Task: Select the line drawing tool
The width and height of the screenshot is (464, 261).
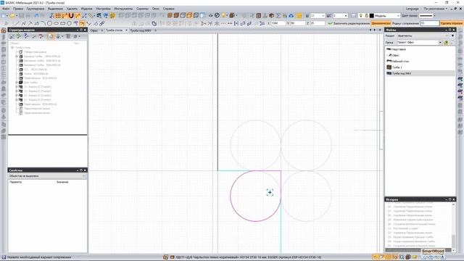Action: click(x=17, y=23)
